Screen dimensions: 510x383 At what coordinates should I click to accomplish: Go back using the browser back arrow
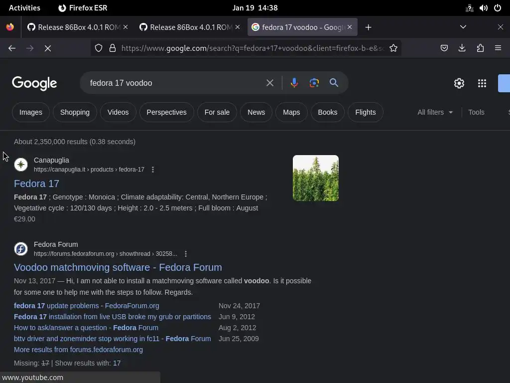click(12, 48)
